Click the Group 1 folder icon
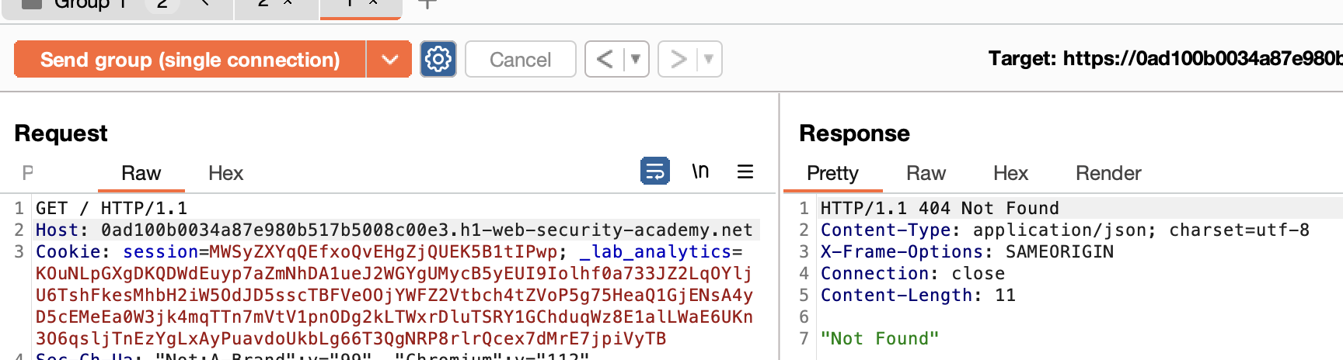Screen dimensions: 1343x360 32,4
